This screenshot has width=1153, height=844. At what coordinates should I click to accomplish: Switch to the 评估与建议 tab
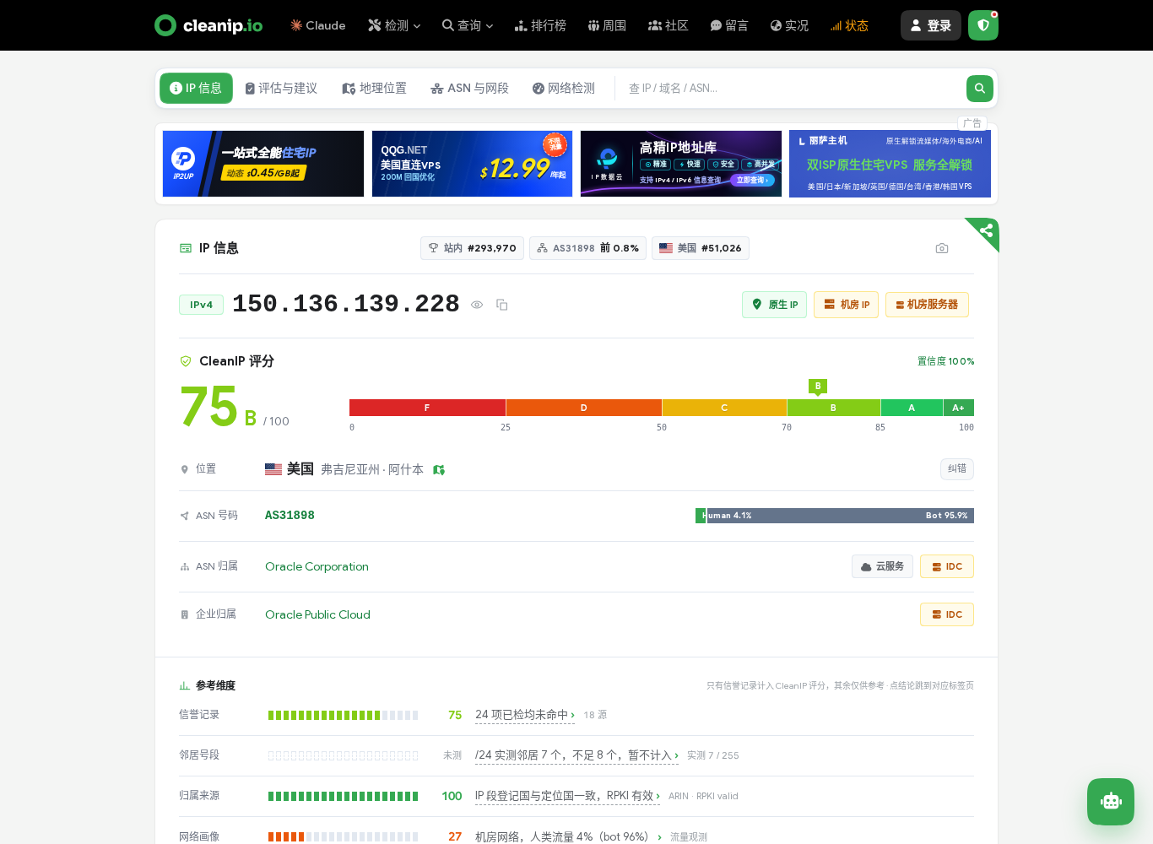tap(281, 89)
